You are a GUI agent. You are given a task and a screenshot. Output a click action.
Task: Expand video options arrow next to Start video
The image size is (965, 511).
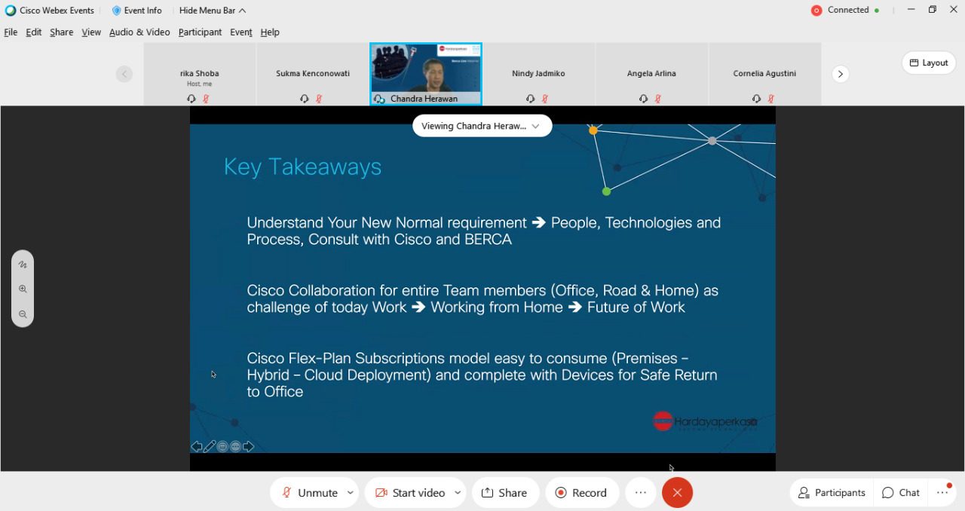tap(458, 493)
